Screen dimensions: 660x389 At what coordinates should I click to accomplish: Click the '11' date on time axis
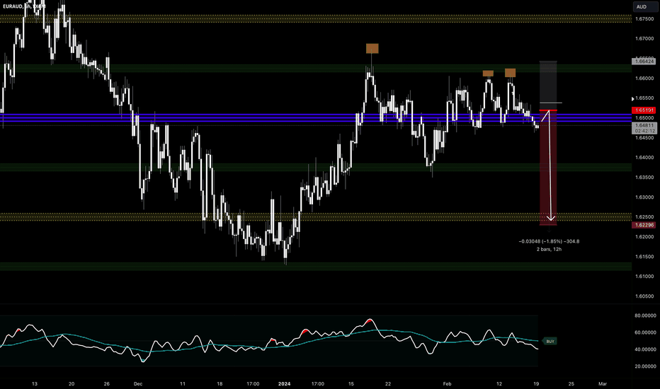pyautogui.click(x=182, y=383)
